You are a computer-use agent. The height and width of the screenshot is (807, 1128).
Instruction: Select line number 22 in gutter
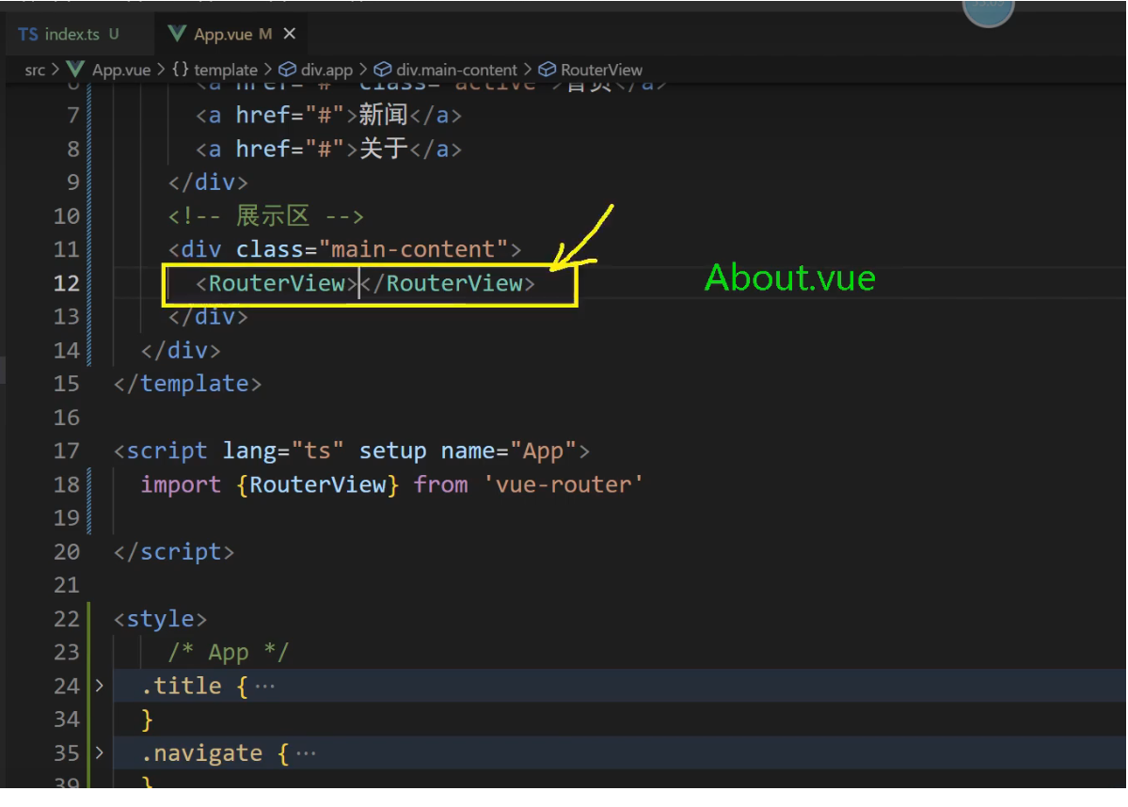coord(66,619)
